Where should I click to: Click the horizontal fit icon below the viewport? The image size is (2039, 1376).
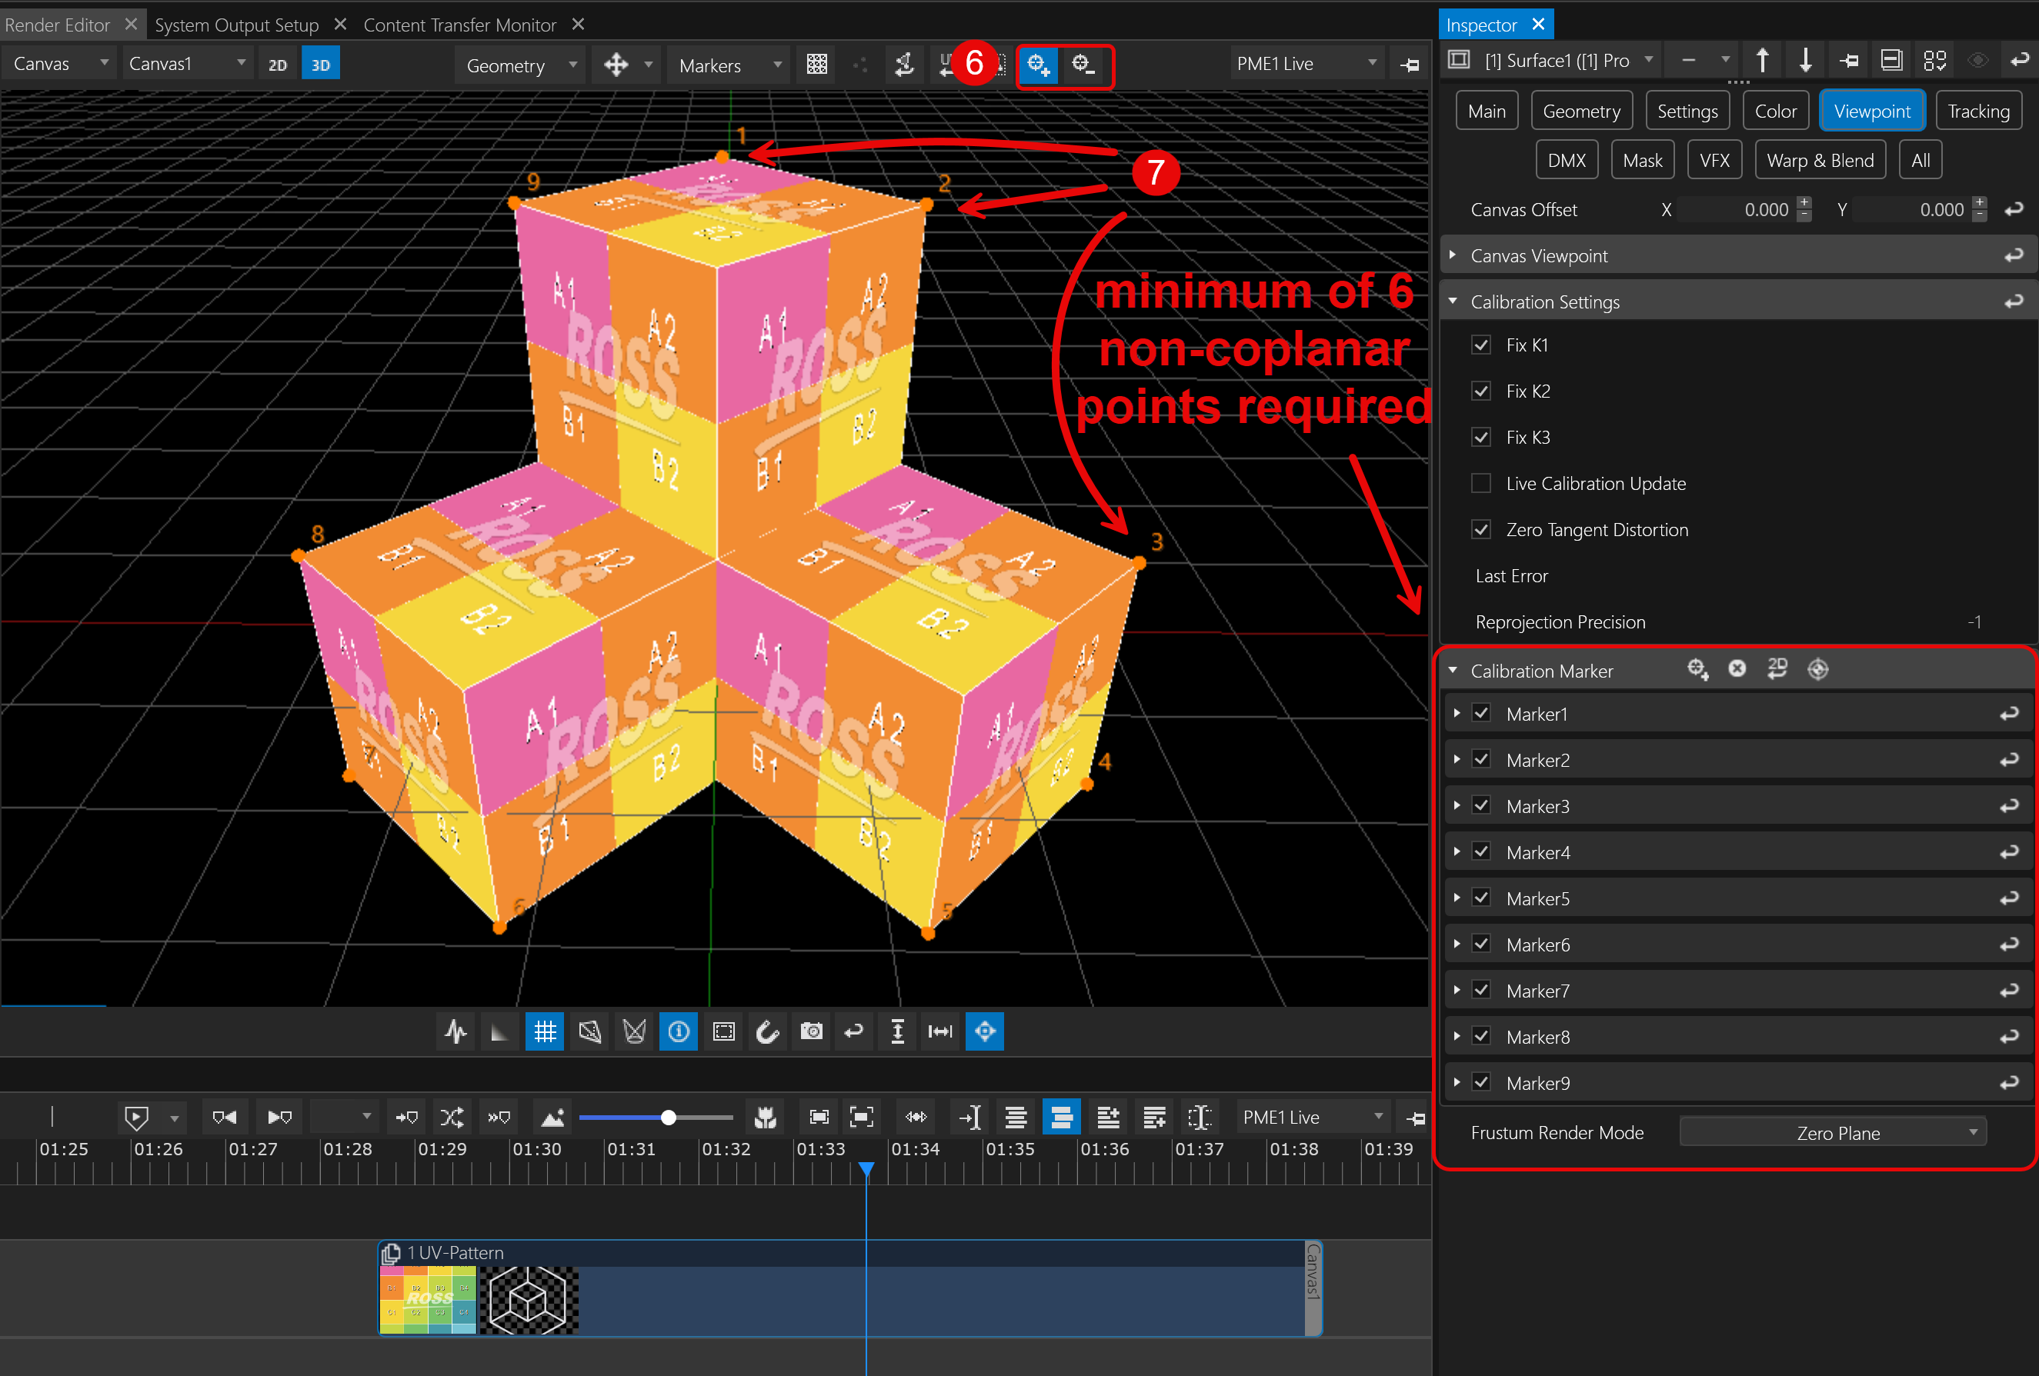940,1031
